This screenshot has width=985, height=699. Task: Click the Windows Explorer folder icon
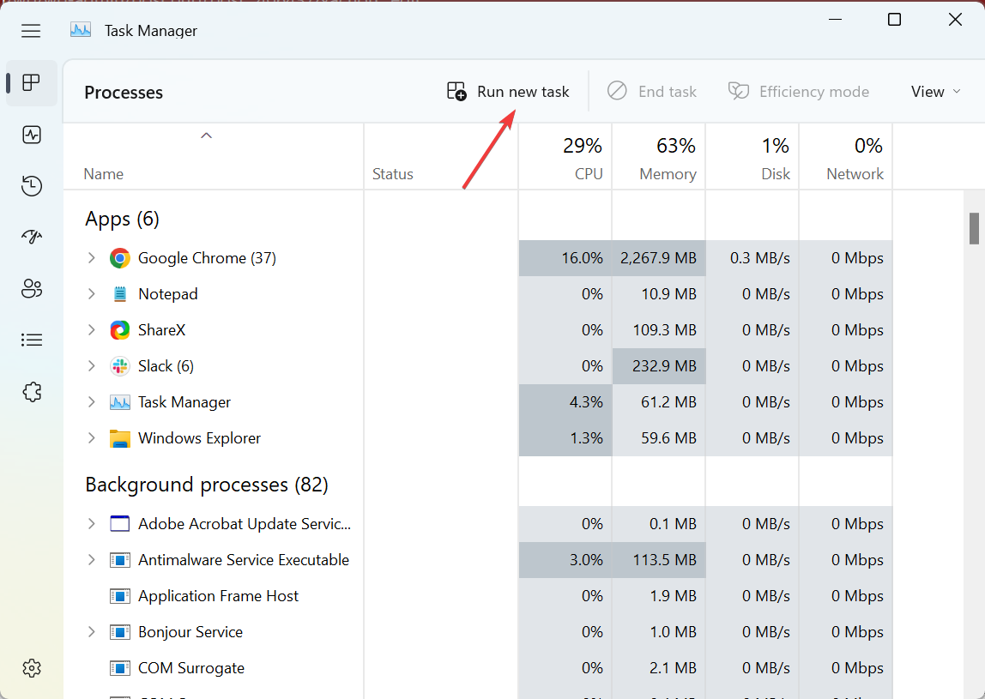[120, 438]
